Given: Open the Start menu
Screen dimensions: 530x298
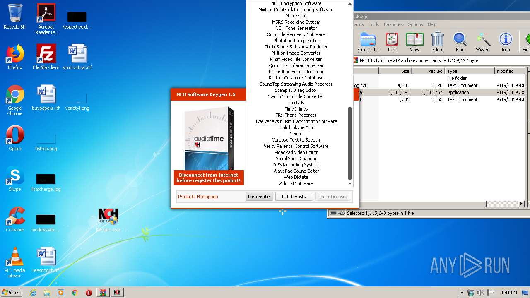Looking at the screenshot, I should [12, 293].
